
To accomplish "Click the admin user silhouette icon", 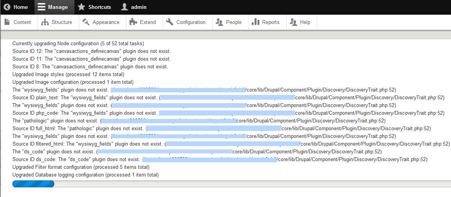I will (x=124, y=7).
